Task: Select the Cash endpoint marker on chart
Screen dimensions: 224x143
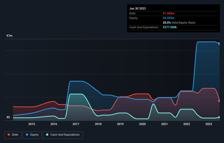Action: pyautogui.click(x=219, y=117)
